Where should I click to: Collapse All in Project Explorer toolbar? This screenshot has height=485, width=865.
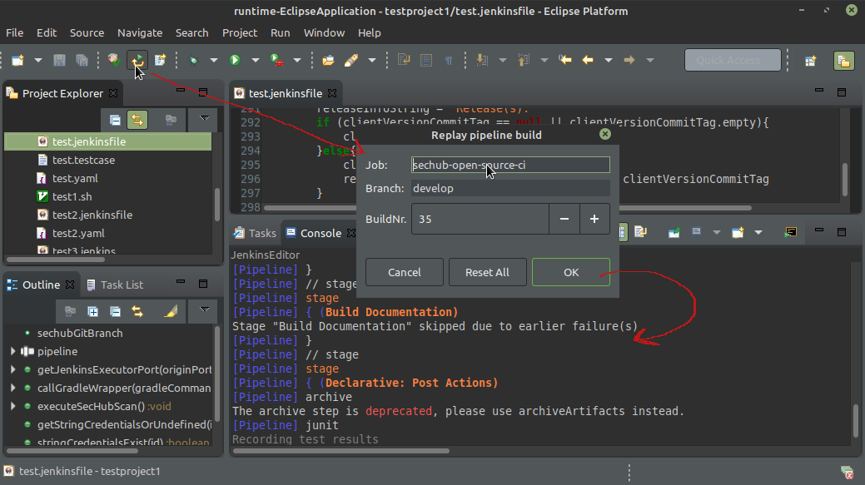tap(115, 120)
